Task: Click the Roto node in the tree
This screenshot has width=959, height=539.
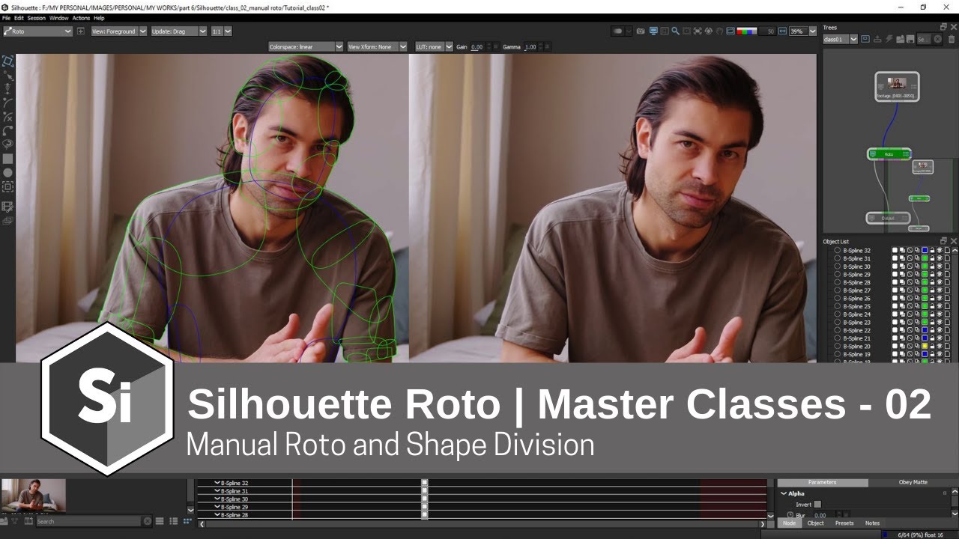Action: [889, 154]
